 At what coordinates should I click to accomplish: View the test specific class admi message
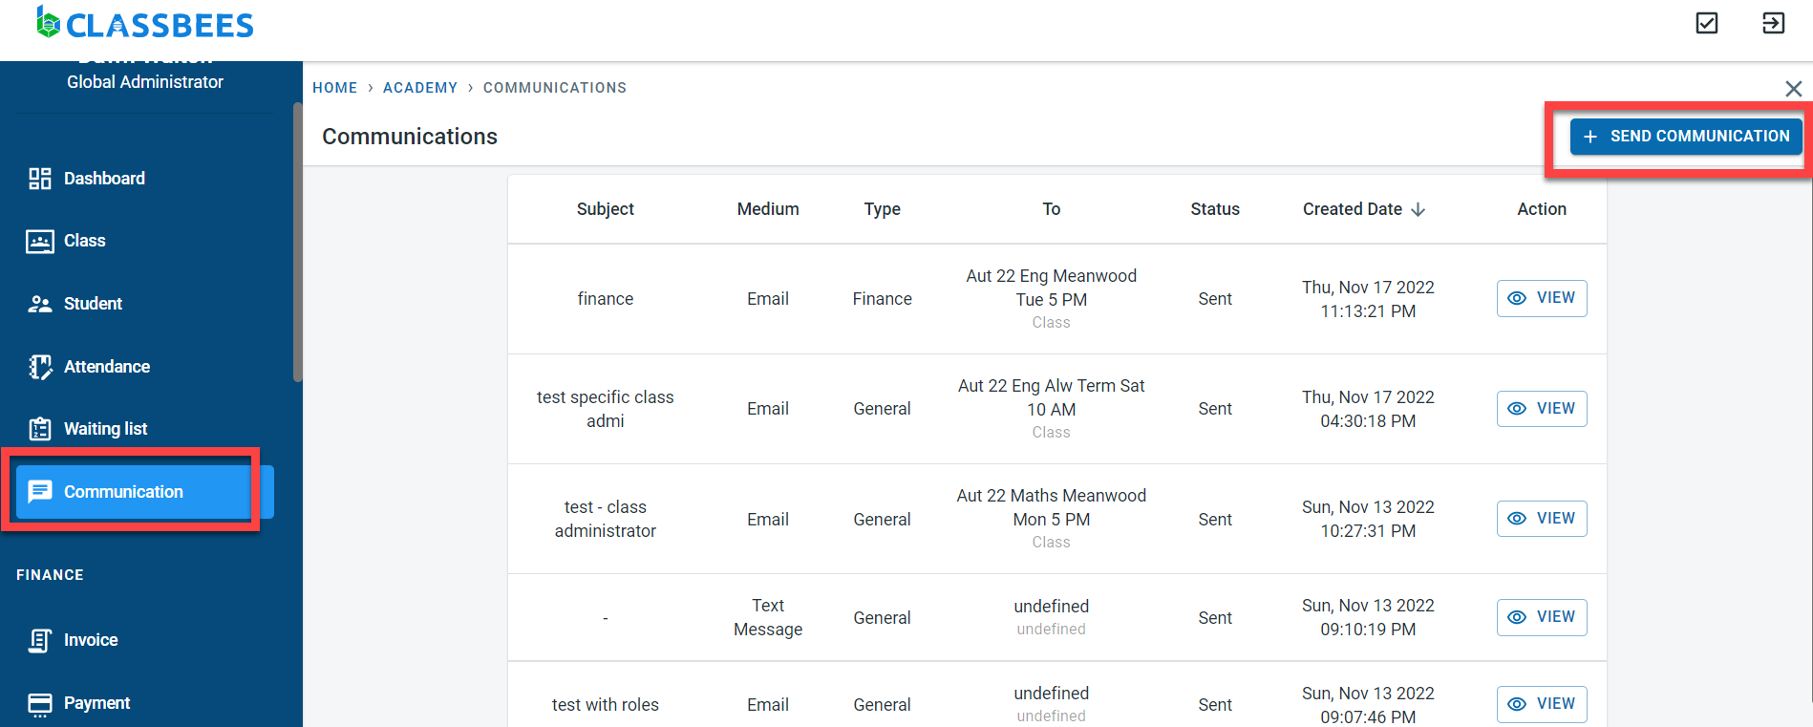click(1541, 409)
